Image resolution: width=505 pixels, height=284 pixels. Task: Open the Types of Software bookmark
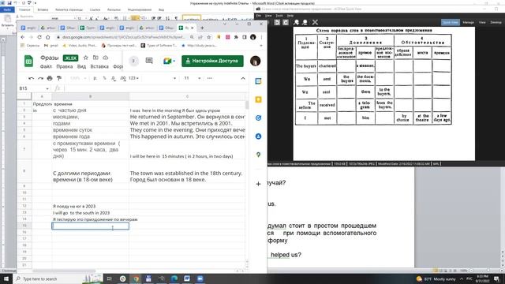(159, 46)
